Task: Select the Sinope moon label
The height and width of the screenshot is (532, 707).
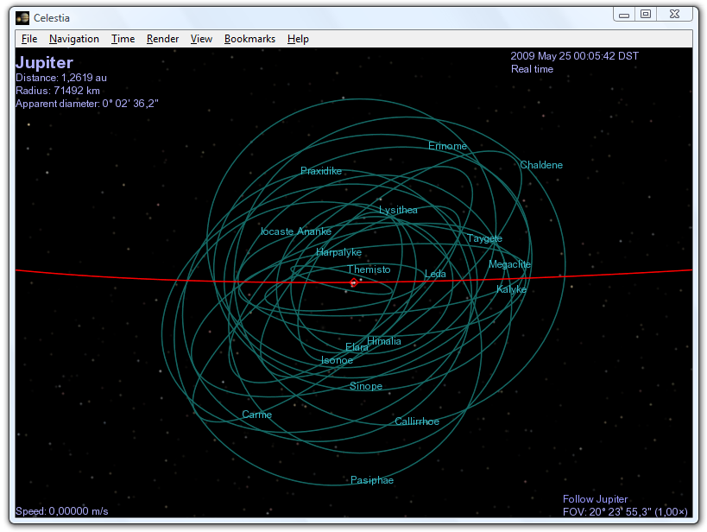Action: [x=366, y=386]
